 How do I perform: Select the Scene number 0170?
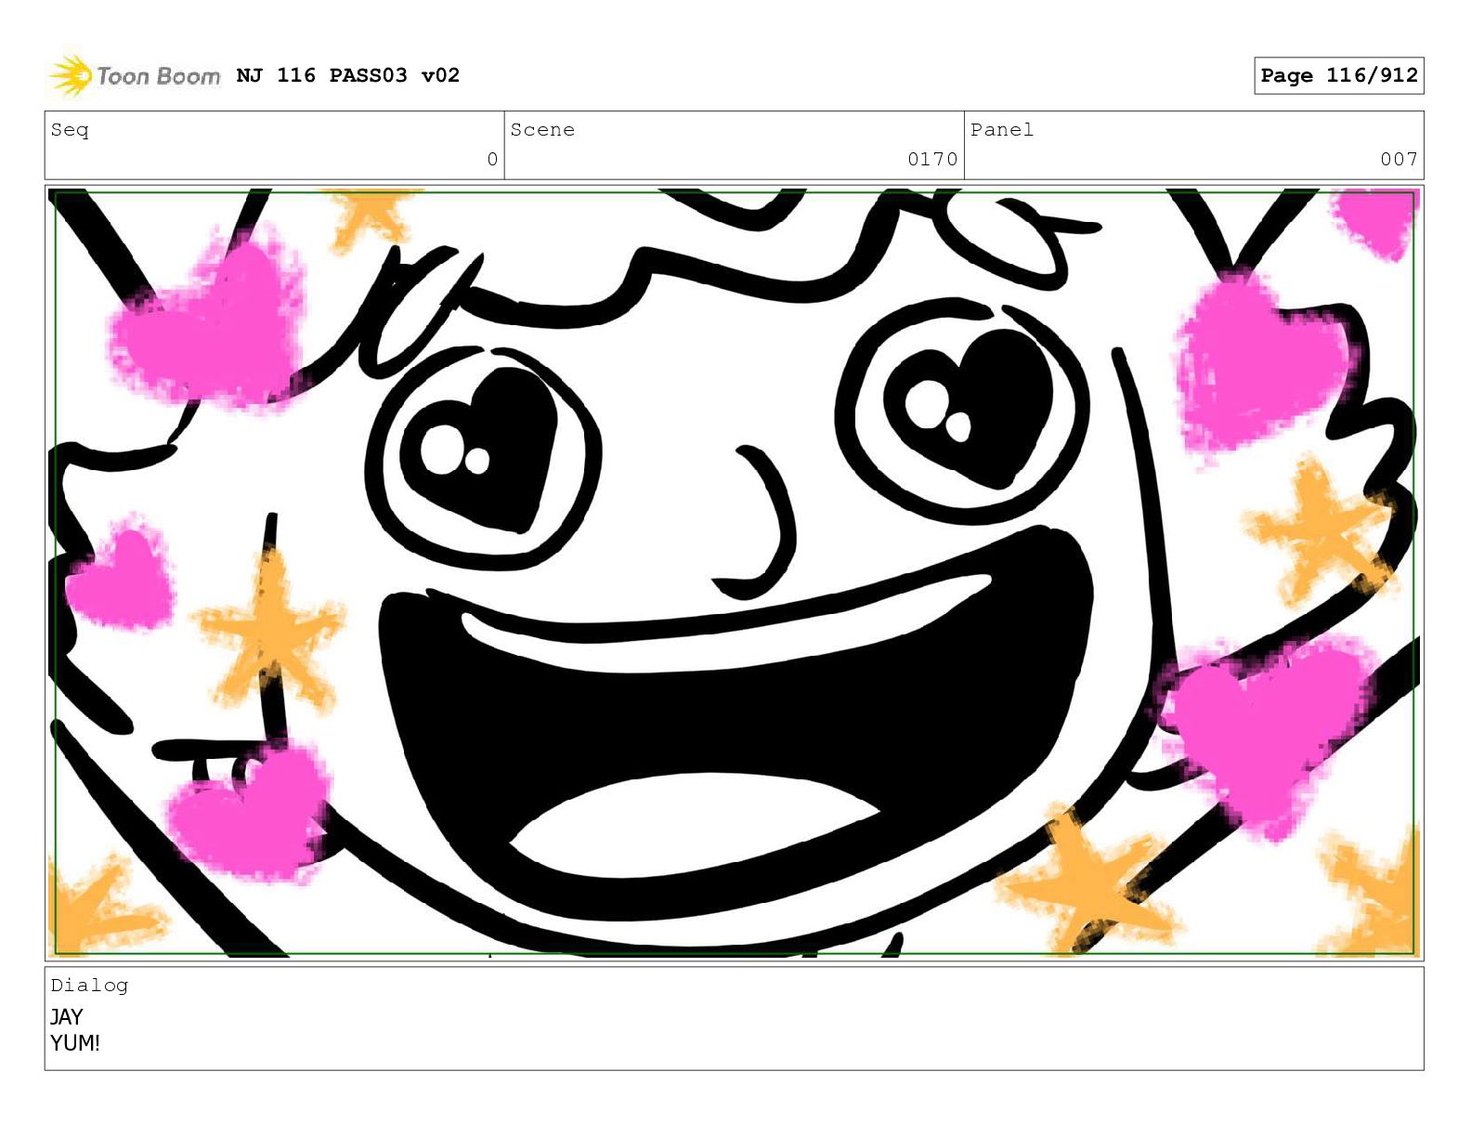pos(931,160)
